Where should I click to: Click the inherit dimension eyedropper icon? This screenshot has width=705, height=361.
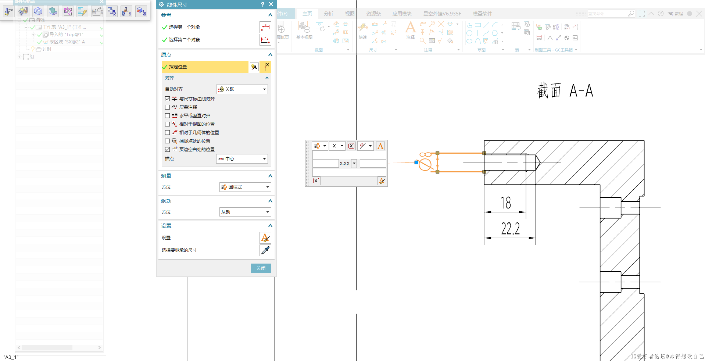(x=265, y=250)
